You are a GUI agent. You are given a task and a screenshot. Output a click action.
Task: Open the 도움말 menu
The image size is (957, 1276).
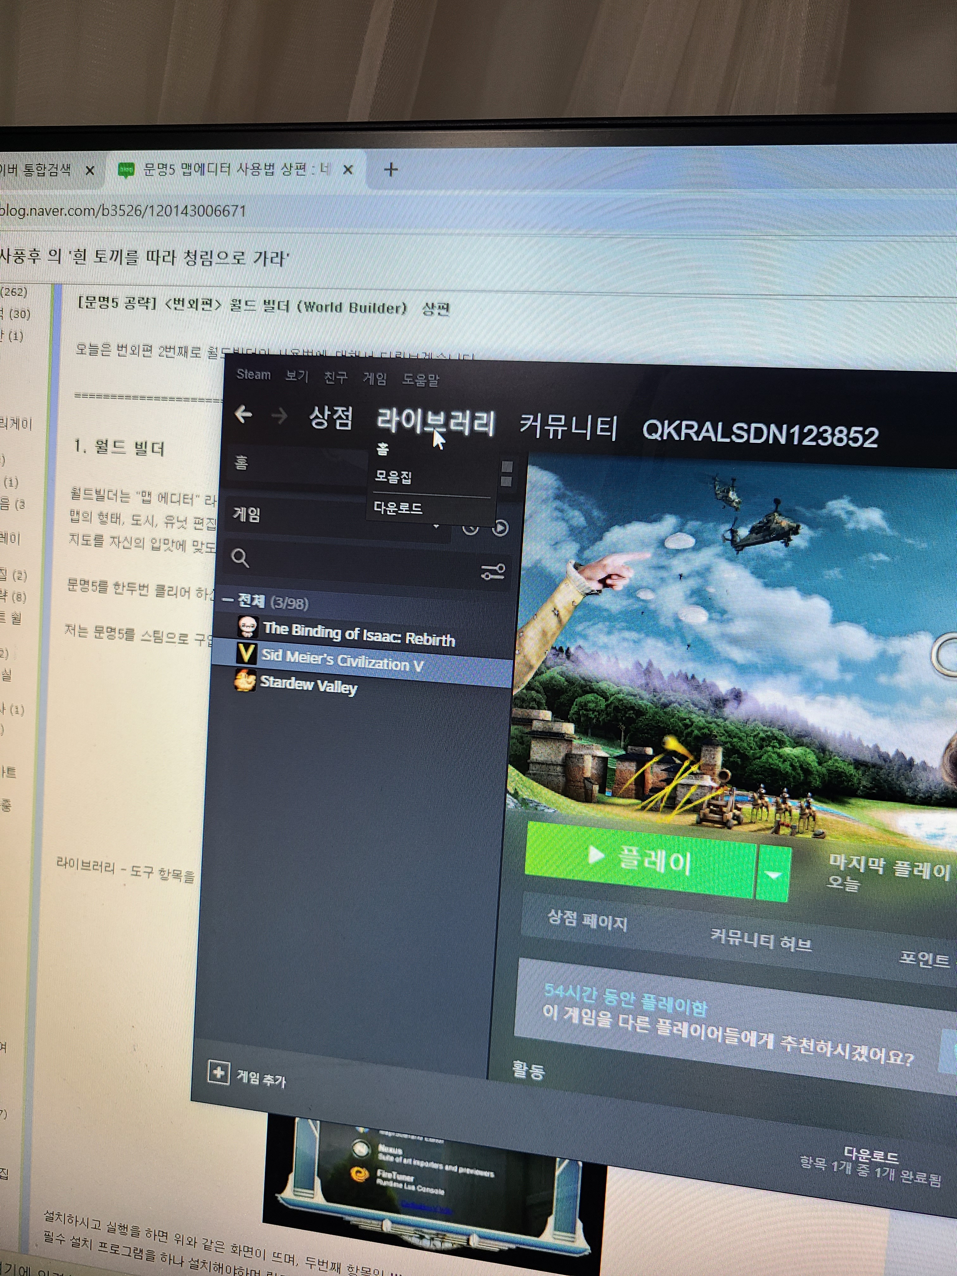click(x=421, y=379)
